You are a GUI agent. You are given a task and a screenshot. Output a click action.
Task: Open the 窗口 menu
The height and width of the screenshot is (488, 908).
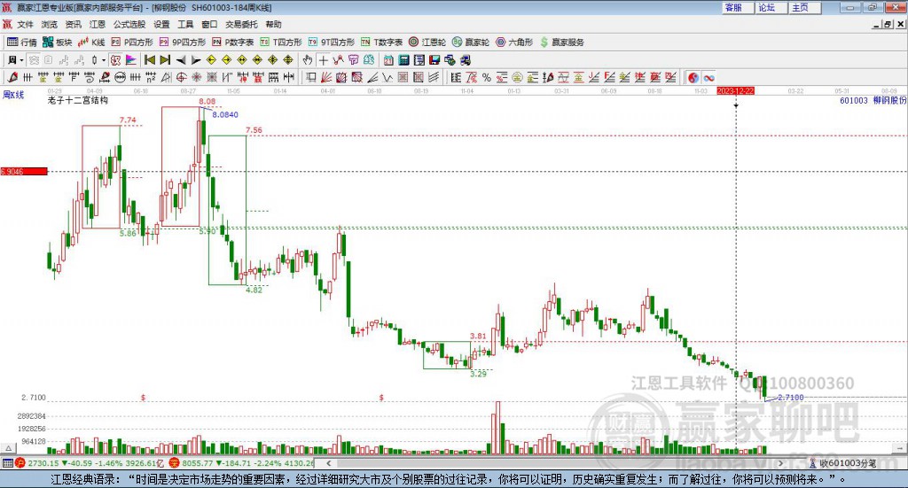coord(209,24)
